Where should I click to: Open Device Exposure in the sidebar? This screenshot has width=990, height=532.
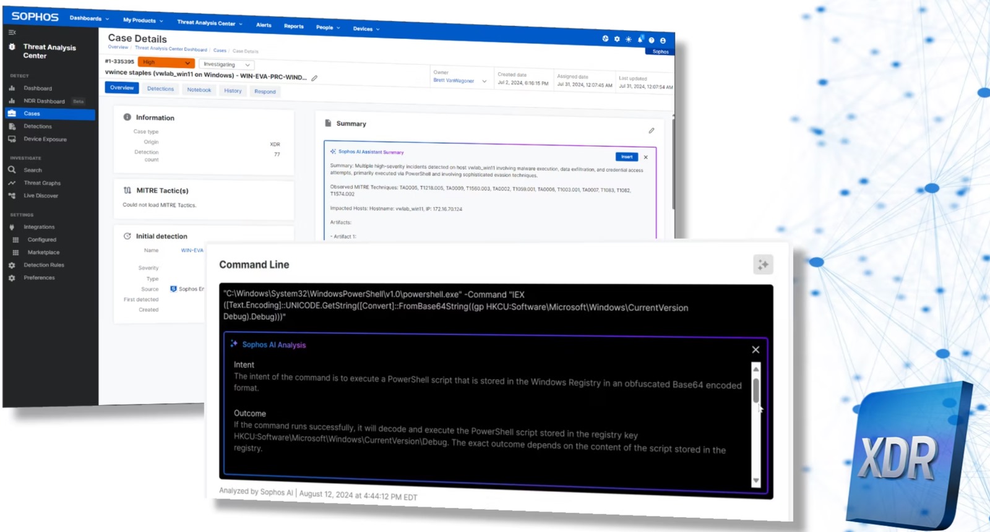45,139
